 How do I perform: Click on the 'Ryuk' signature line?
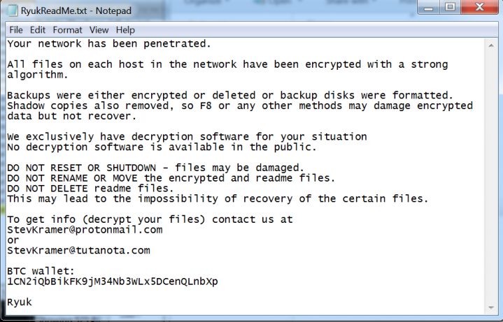[20, 302]
